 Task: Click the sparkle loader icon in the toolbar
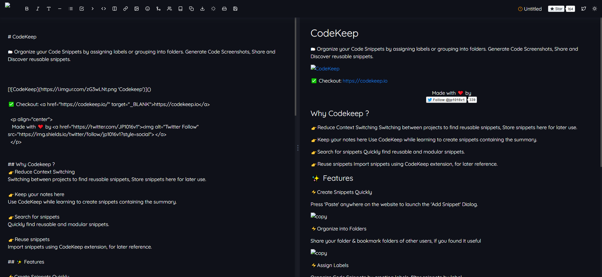pyautogui.click(x=213, y=9)
